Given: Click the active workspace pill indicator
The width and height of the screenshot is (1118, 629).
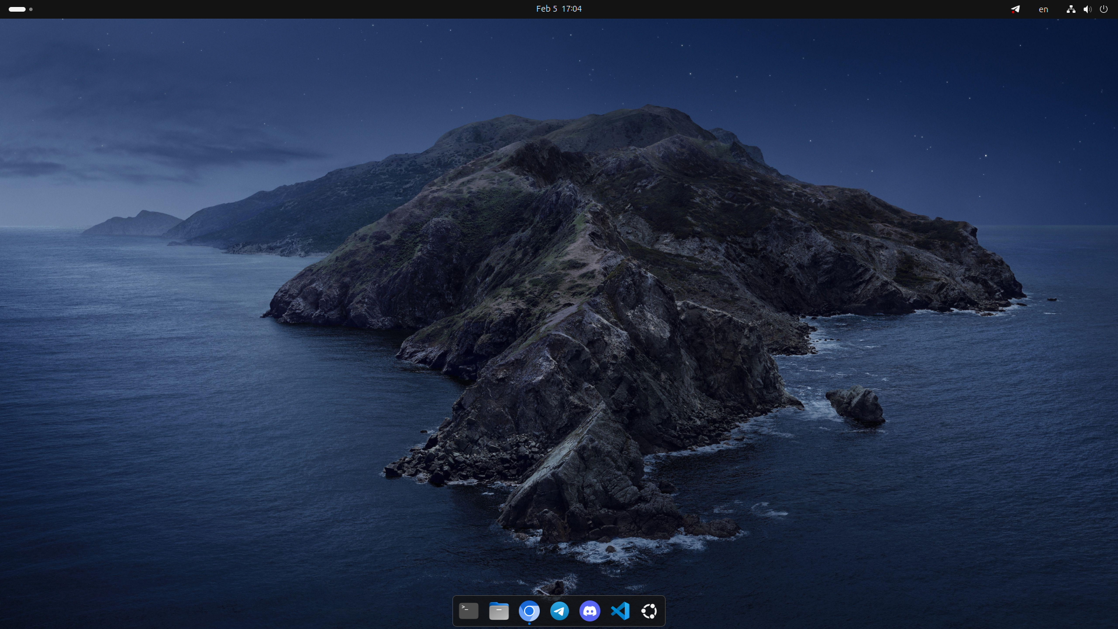Looking at the screenshot, I should click(17, 9).
